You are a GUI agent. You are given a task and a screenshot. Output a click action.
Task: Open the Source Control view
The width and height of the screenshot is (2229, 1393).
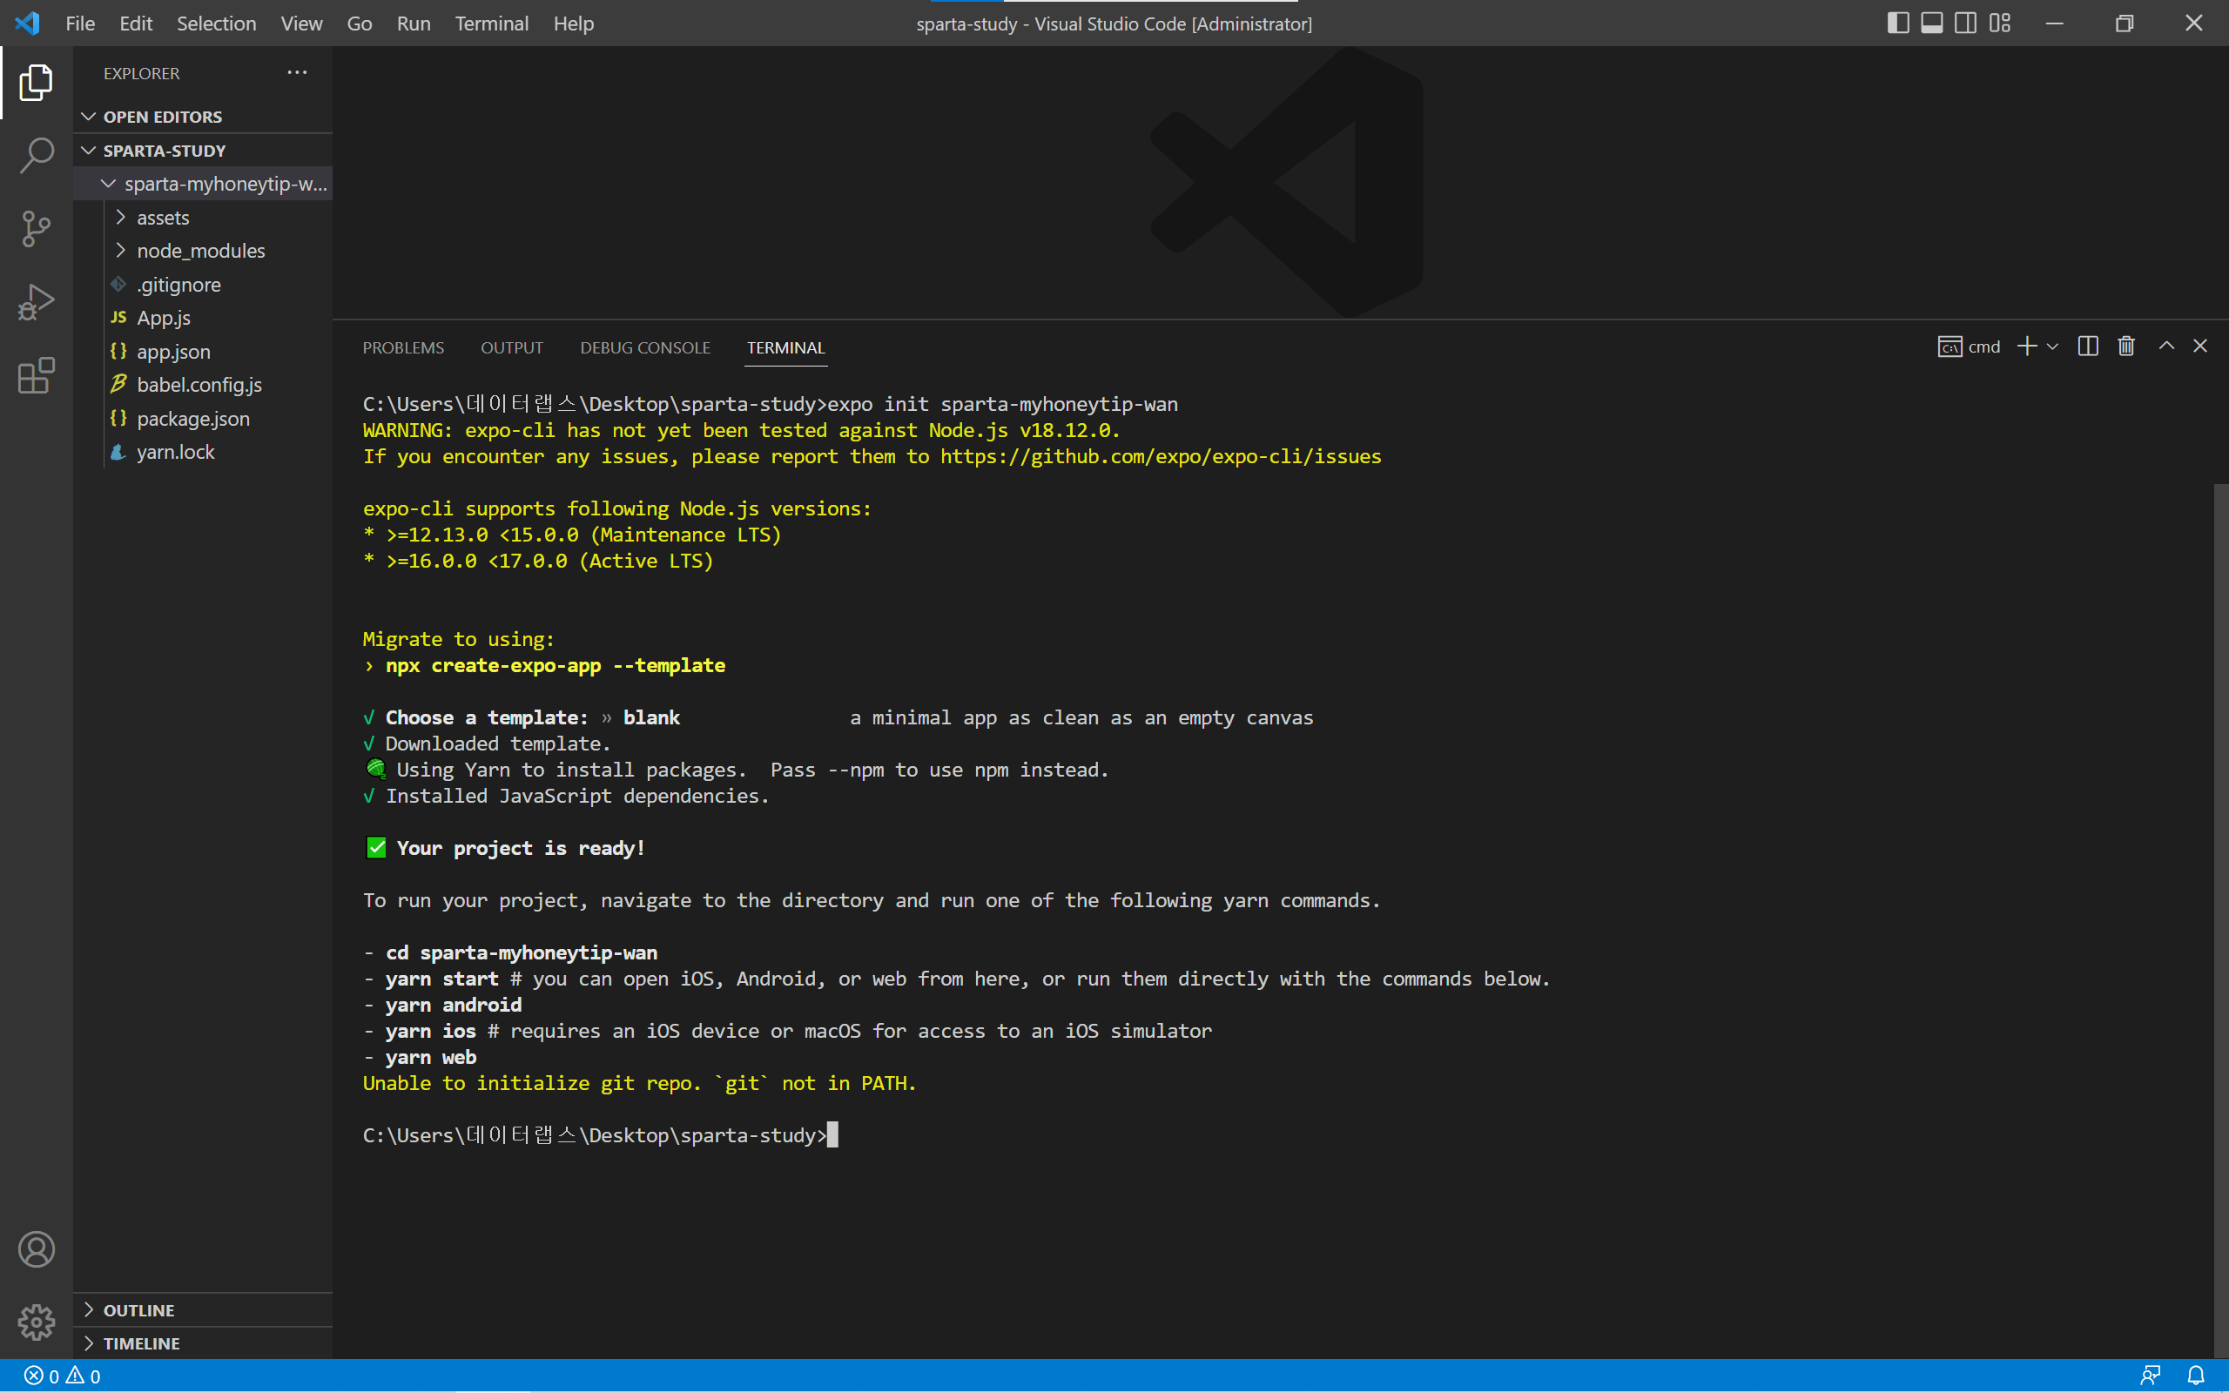pyautogui.click(x=36, y=229)
